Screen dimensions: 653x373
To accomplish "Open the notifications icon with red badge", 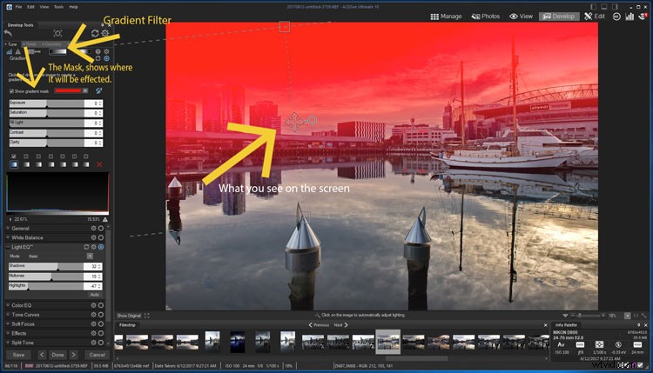I will [x=643, y=17].
